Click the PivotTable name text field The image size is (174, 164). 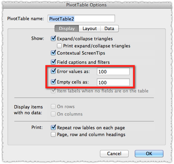(x=81, y=18)
